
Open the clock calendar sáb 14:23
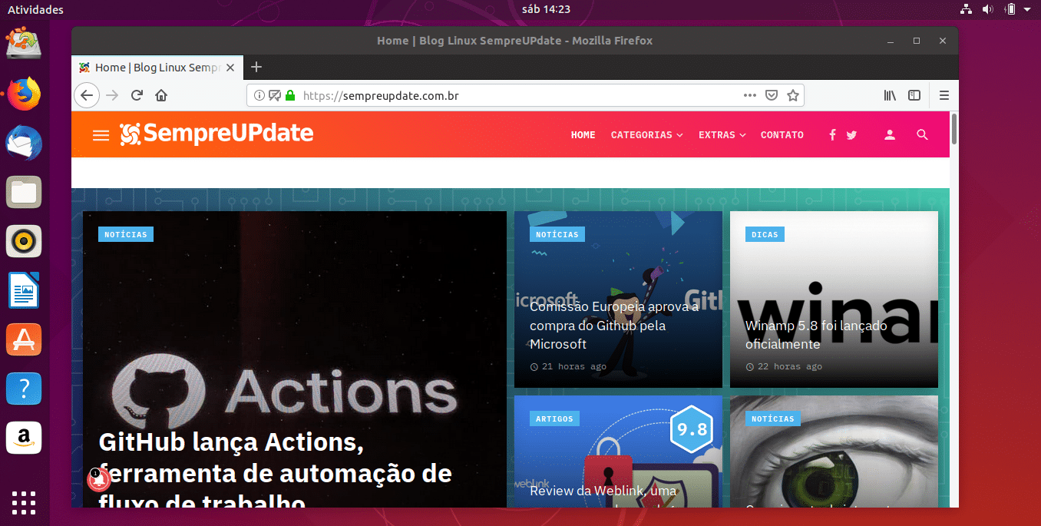click(545, 9)
